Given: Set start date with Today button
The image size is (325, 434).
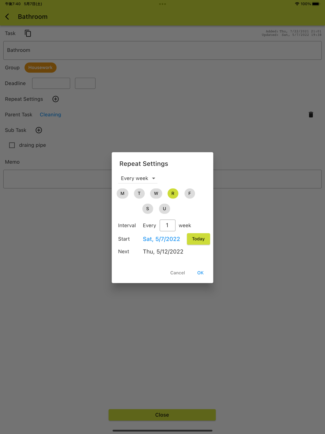Looking at the screenshot, I should 198,239.
